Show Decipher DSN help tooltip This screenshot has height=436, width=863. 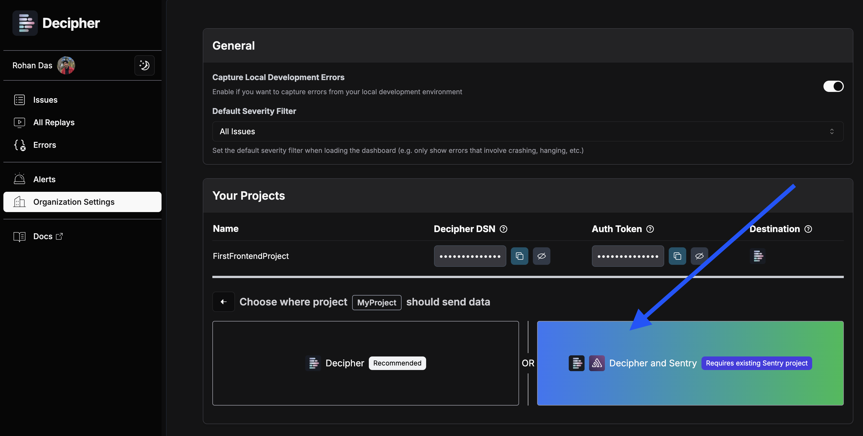click(x=503, y=229)
